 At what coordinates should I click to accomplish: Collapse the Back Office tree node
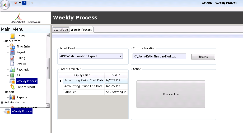(x=2, y=41)
